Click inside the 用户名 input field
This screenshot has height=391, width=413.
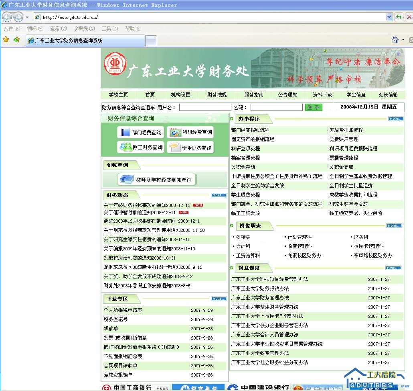click(205, 107)
